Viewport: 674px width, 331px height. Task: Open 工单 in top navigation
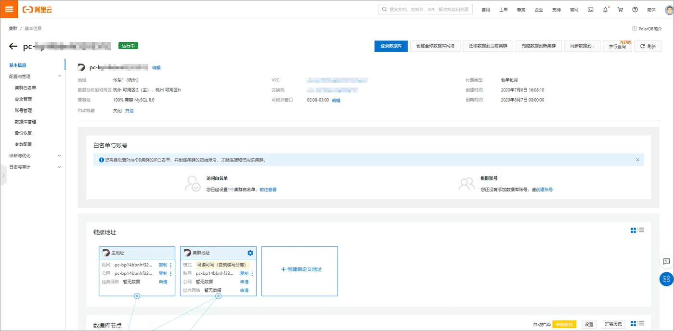(x=504, y=10)
